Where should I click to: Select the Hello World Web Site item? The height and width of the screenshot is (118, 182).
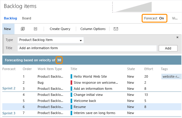point(90,76)
